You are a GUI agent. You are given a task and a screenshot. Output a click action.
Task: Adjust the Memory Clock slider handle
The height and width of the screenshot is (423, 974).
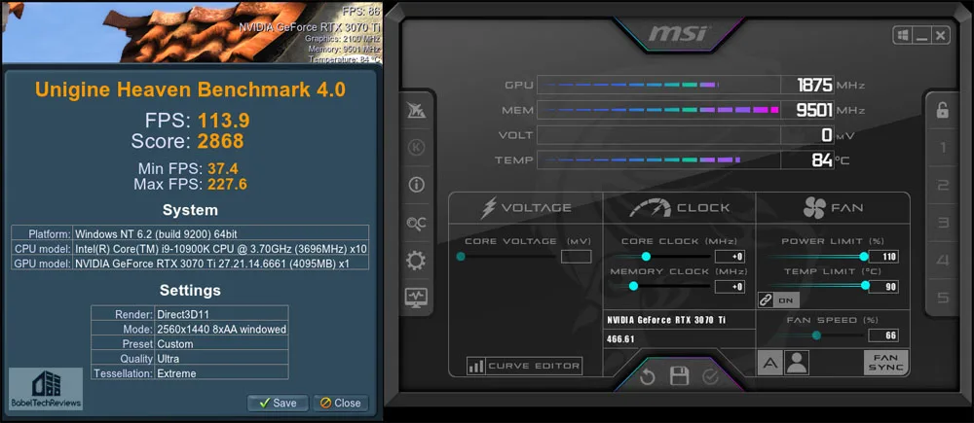pyautogui.click(x=634, y=286)
